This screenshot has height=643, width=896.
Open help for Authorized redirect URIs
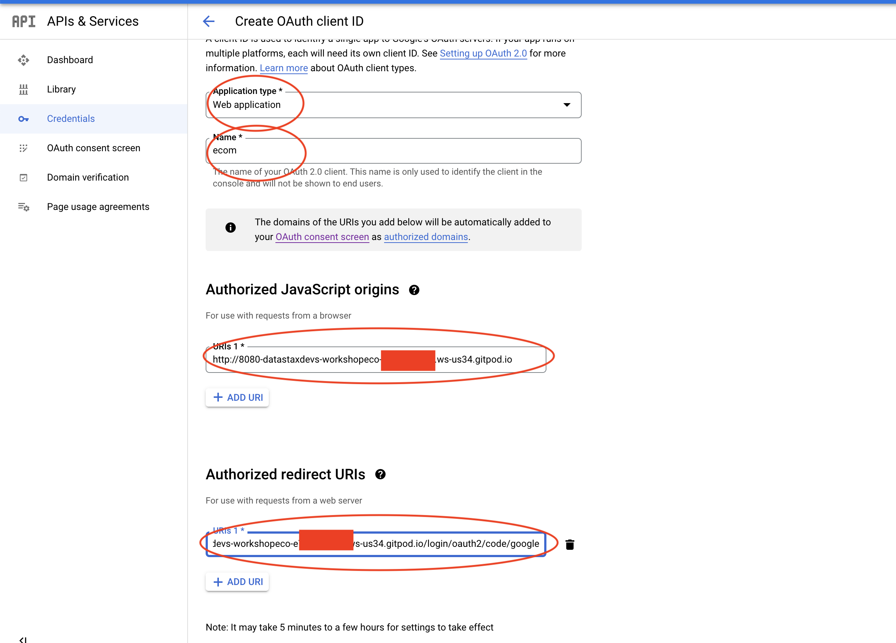coord(380,475)
